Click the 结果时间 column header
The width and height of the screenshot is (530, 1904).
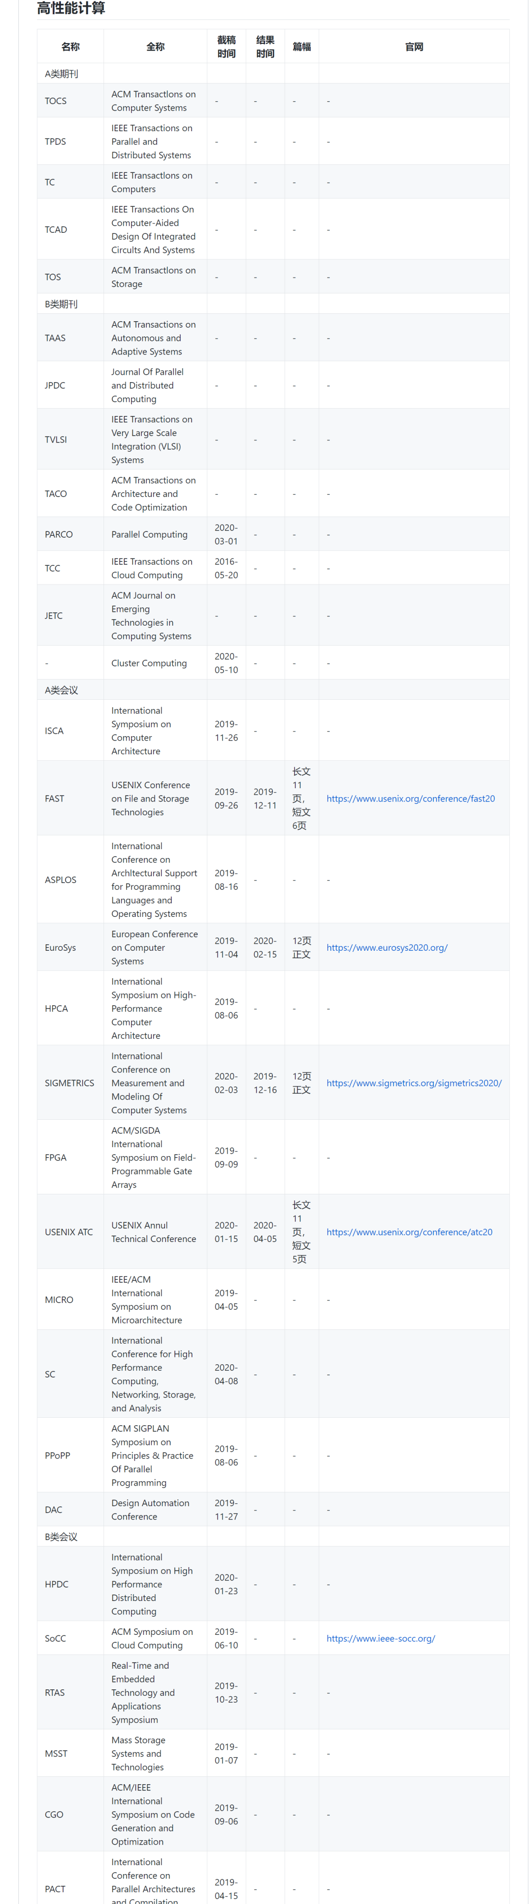265,47
